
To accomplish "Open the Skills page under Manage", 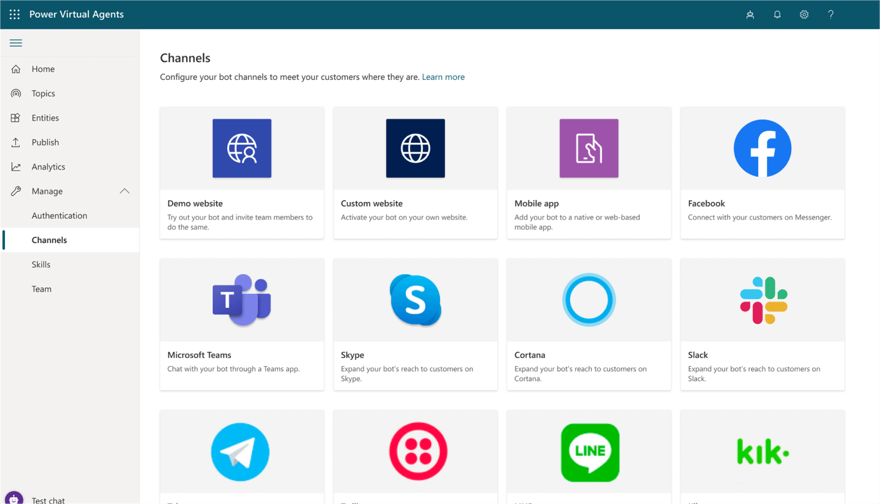I will (41, 265).
